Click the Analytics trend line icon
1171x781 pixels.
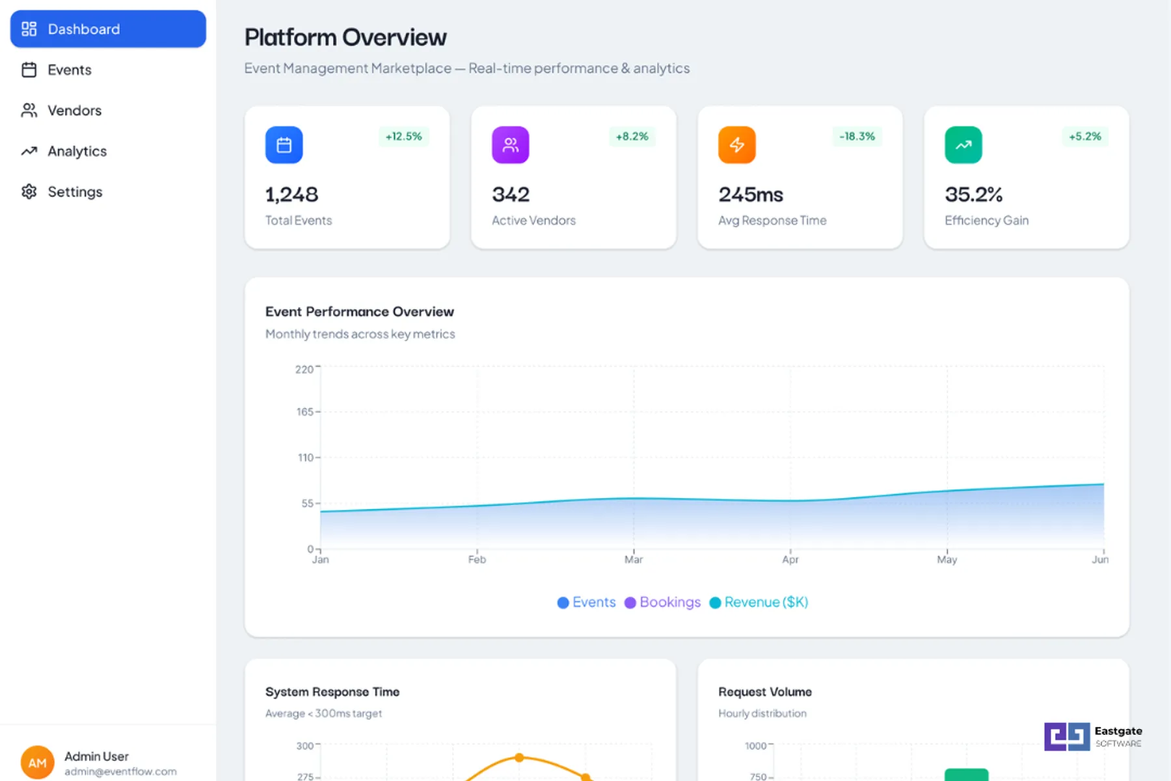(x=29, y=151)
